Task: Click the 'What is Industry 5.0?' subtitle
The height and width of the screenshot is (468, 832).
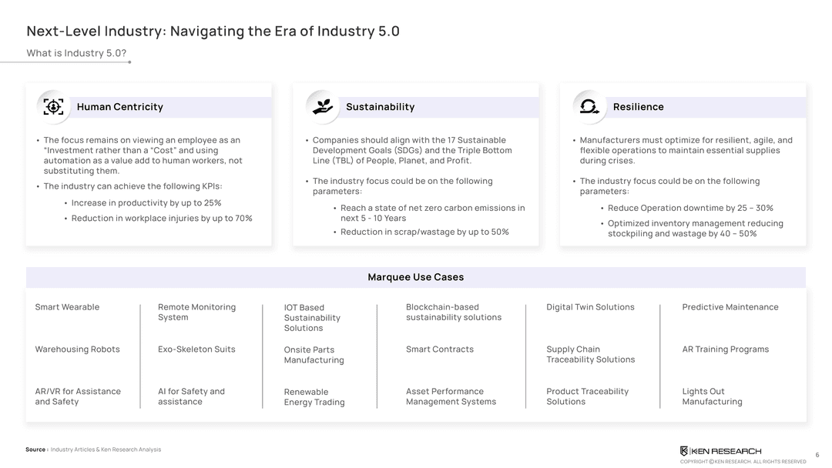Action: click(x=76, y=53)
